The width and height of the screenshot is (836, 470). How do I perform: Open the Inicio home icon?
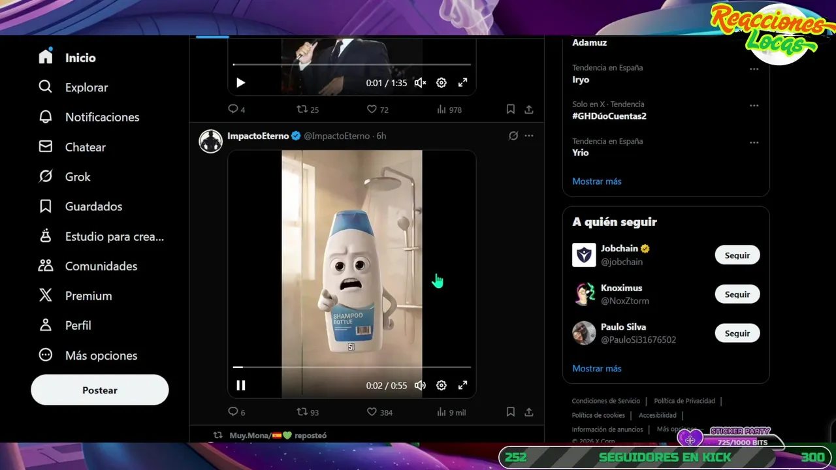click(x=45, y=57)
